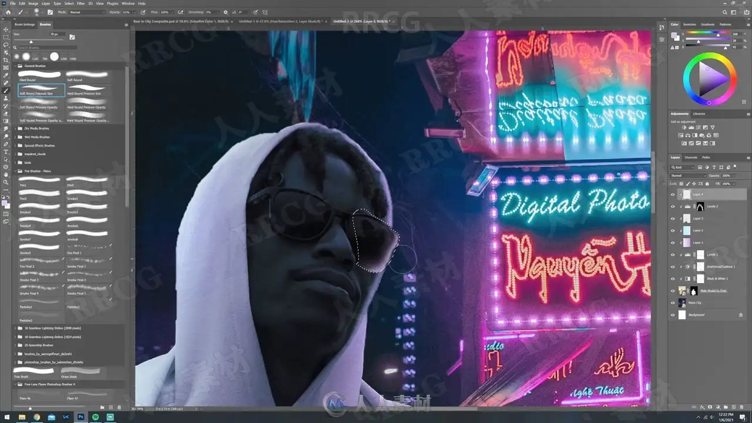
Task: Collapse the General Brushes folder
Action: (15, 66)
